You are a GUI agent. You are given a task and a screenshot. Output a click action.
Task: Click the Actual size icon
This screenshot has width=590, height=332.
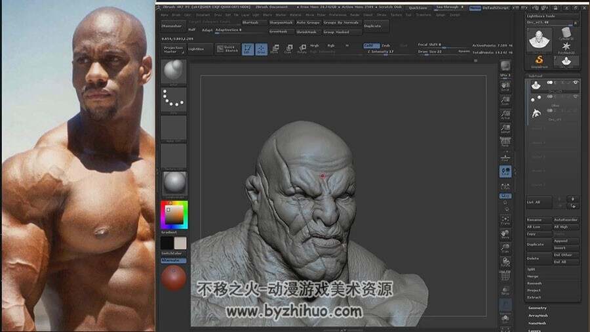click(505, 114)
